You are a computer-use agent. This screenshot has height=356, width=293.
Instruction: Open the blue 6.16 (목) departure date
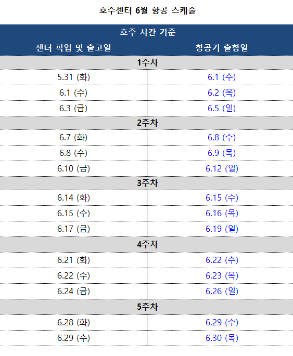(222, 214)
